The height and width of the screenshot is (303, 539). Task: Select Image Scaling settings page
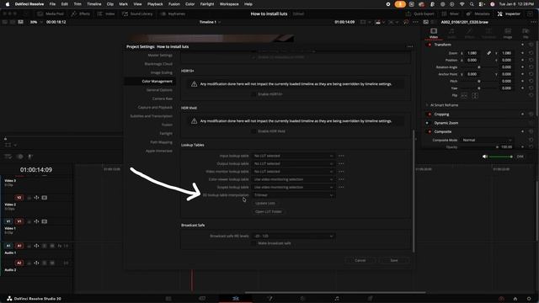(x=161, y=73)
